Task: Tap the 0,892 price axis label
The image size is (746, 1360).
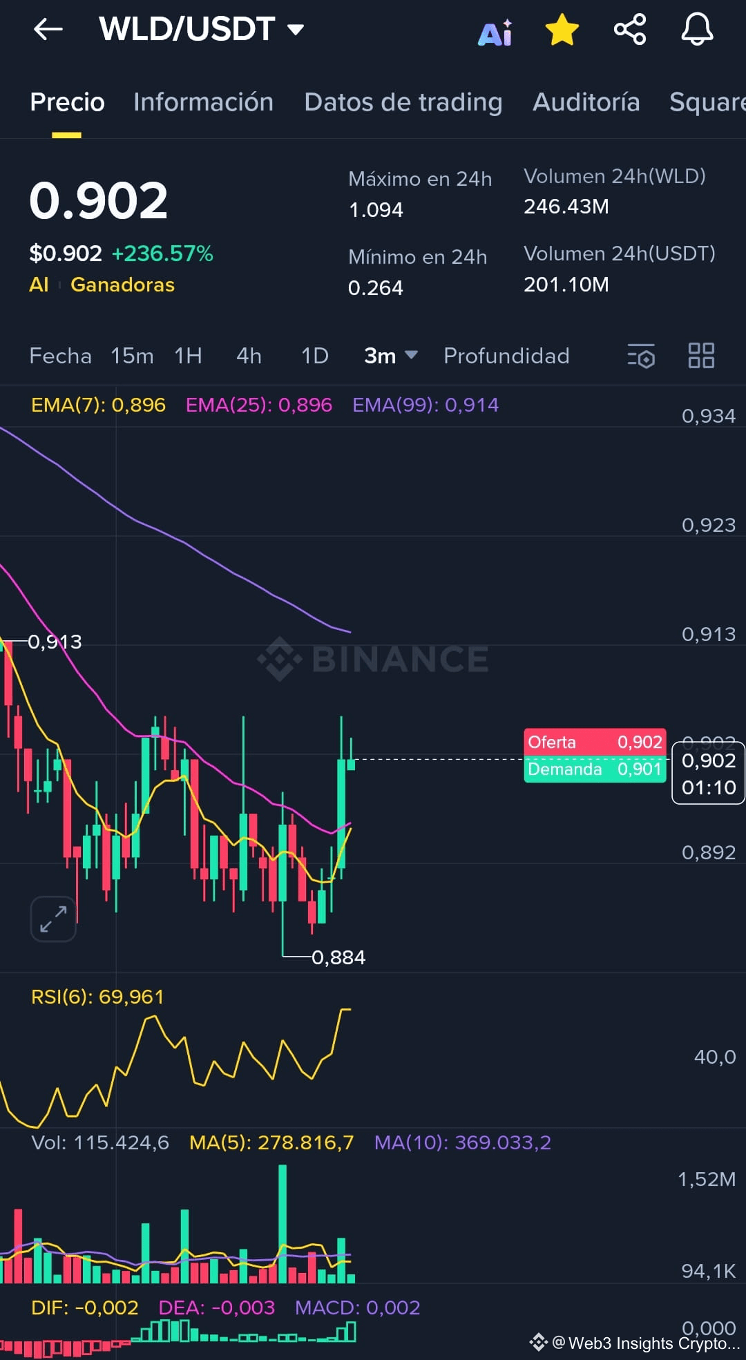Action: point(709,852)
